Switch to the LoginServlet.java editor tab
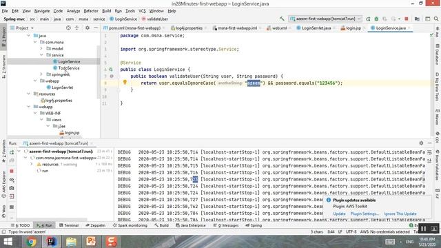The height and width of the screenshot is (248, 441). pos(316,28)
